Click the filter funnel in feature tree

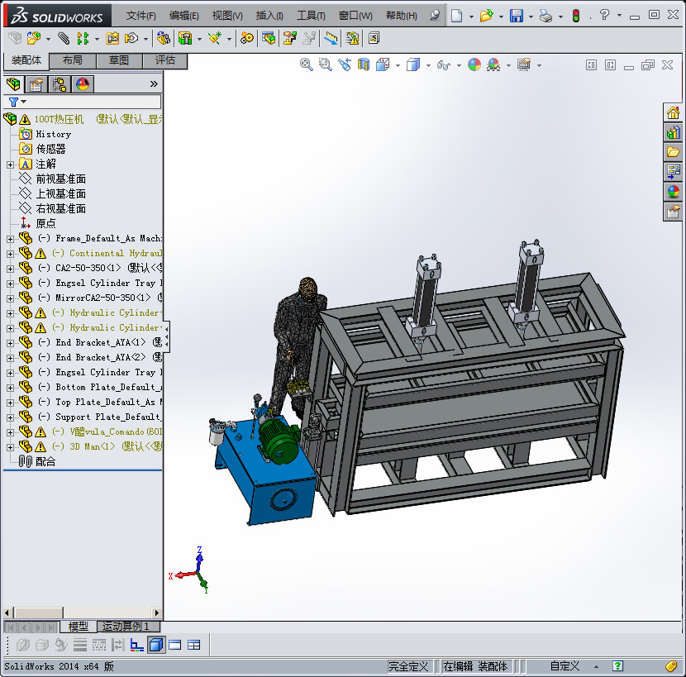point(13,102)
